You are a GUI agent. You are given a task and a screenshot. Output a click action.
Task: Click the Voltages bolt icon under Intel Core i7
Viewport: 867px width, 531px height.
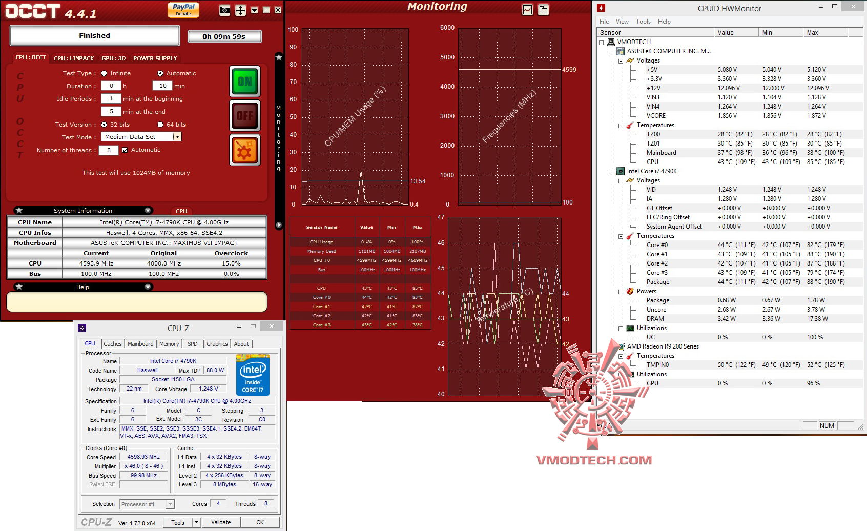630,180
